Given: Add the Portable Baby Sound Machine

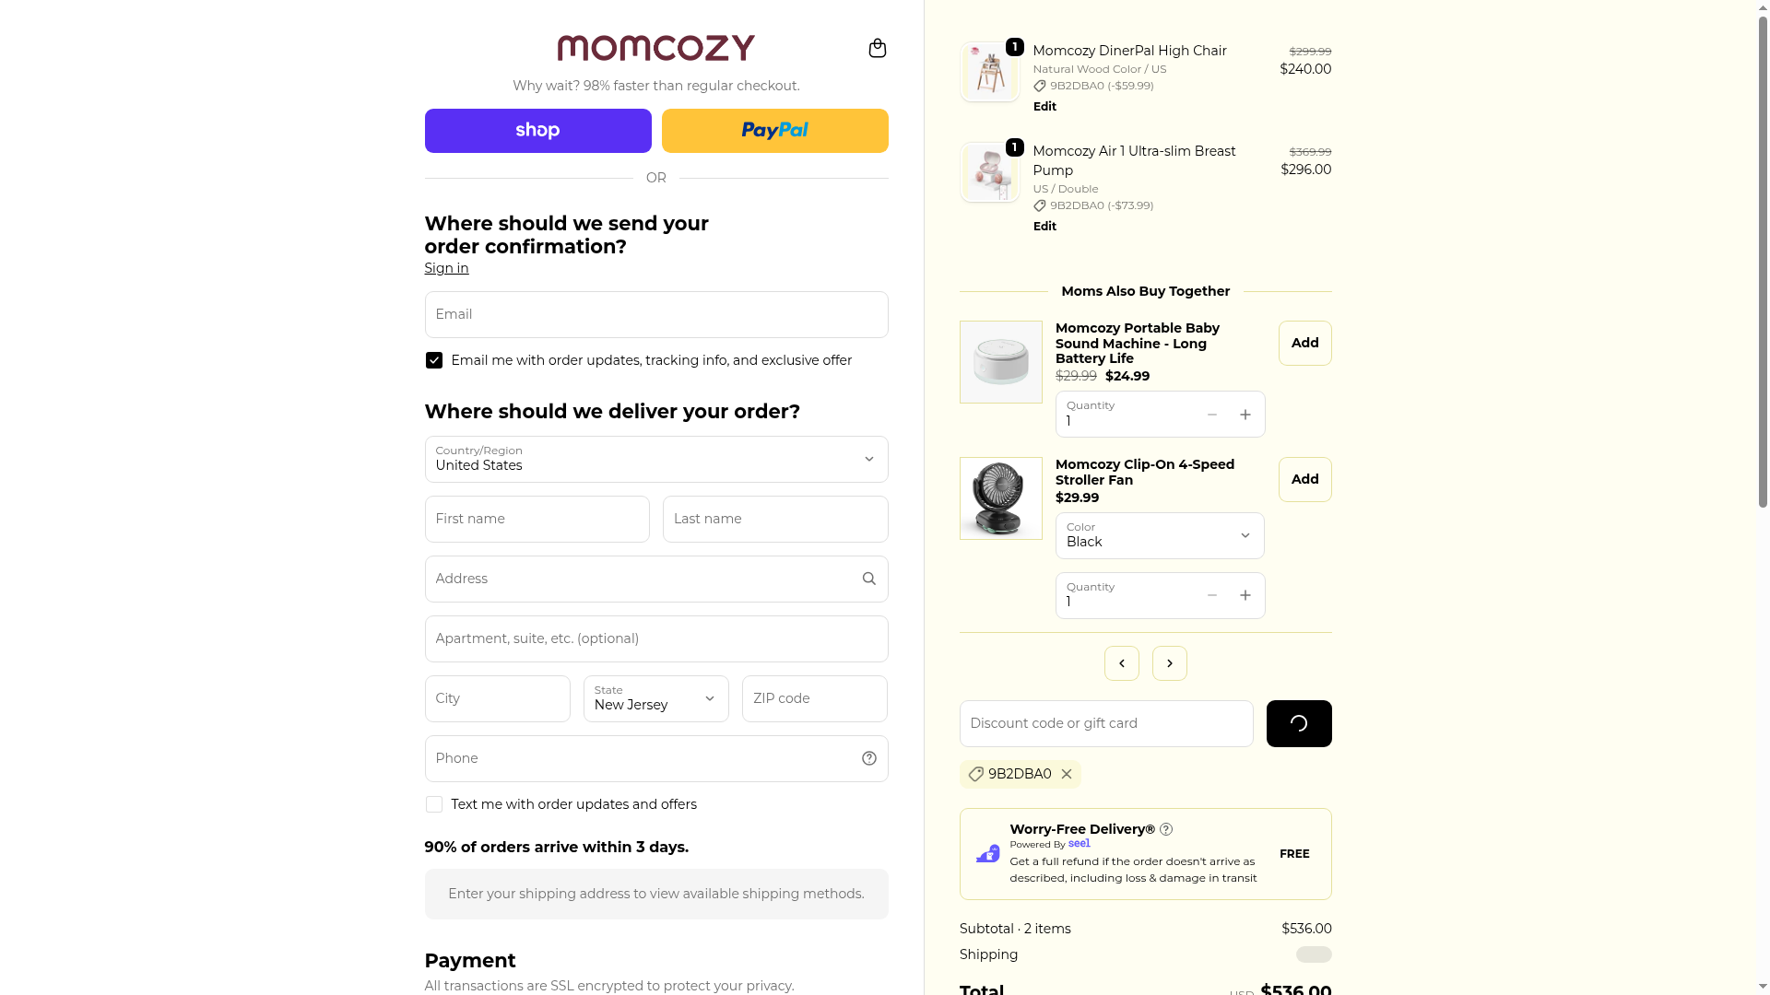Looking at the screenshot, I should coord(1304,343).
